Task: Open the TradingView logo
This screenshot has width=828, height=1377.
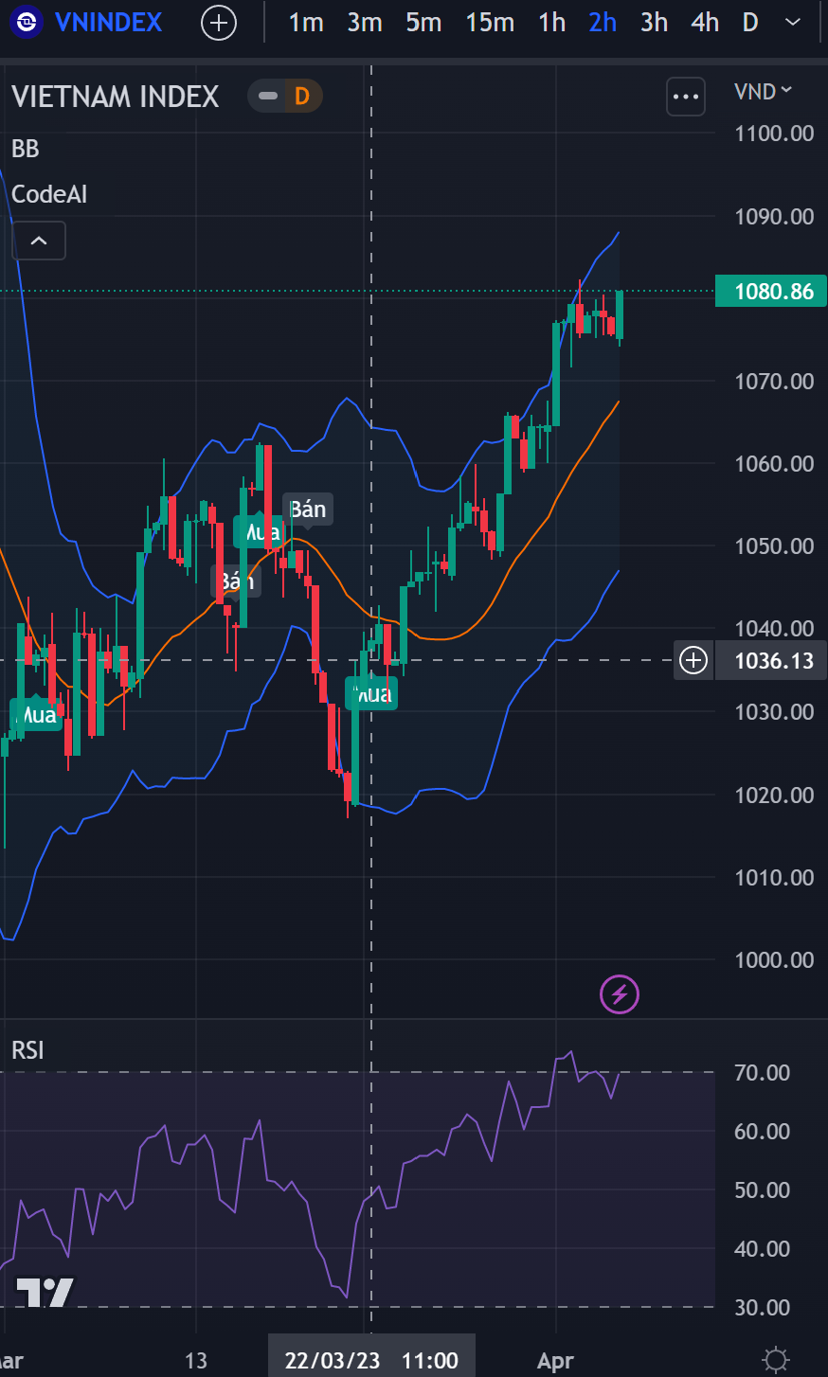Action: 45,1292
